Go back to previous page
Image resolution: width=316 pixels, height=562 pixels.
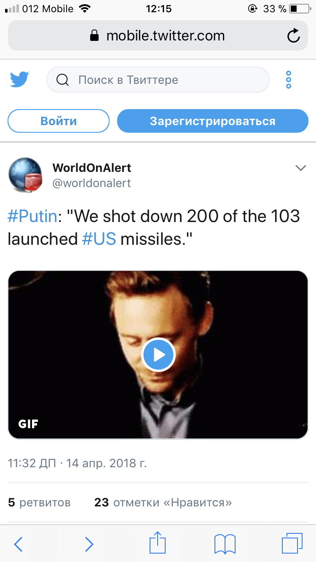tap(18, 544)
